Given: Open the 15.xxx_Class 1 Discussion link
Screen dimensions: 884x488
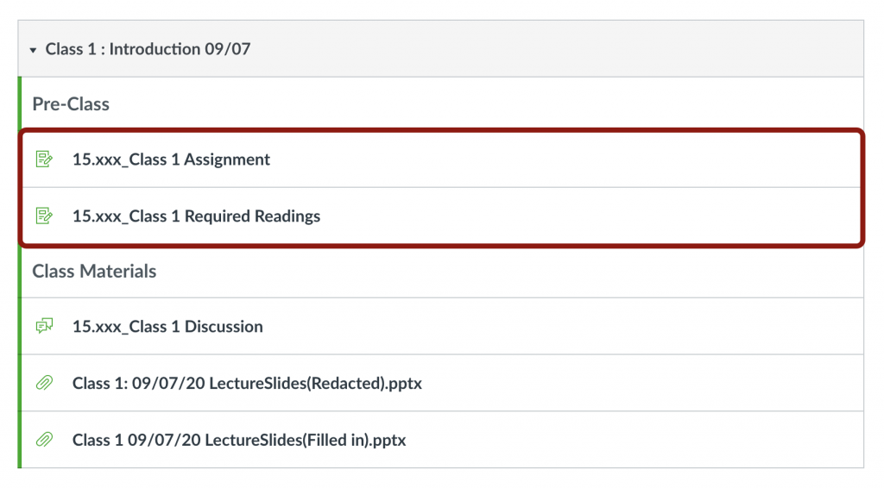Looking at the screenshot, I should [x=167, y=327].
